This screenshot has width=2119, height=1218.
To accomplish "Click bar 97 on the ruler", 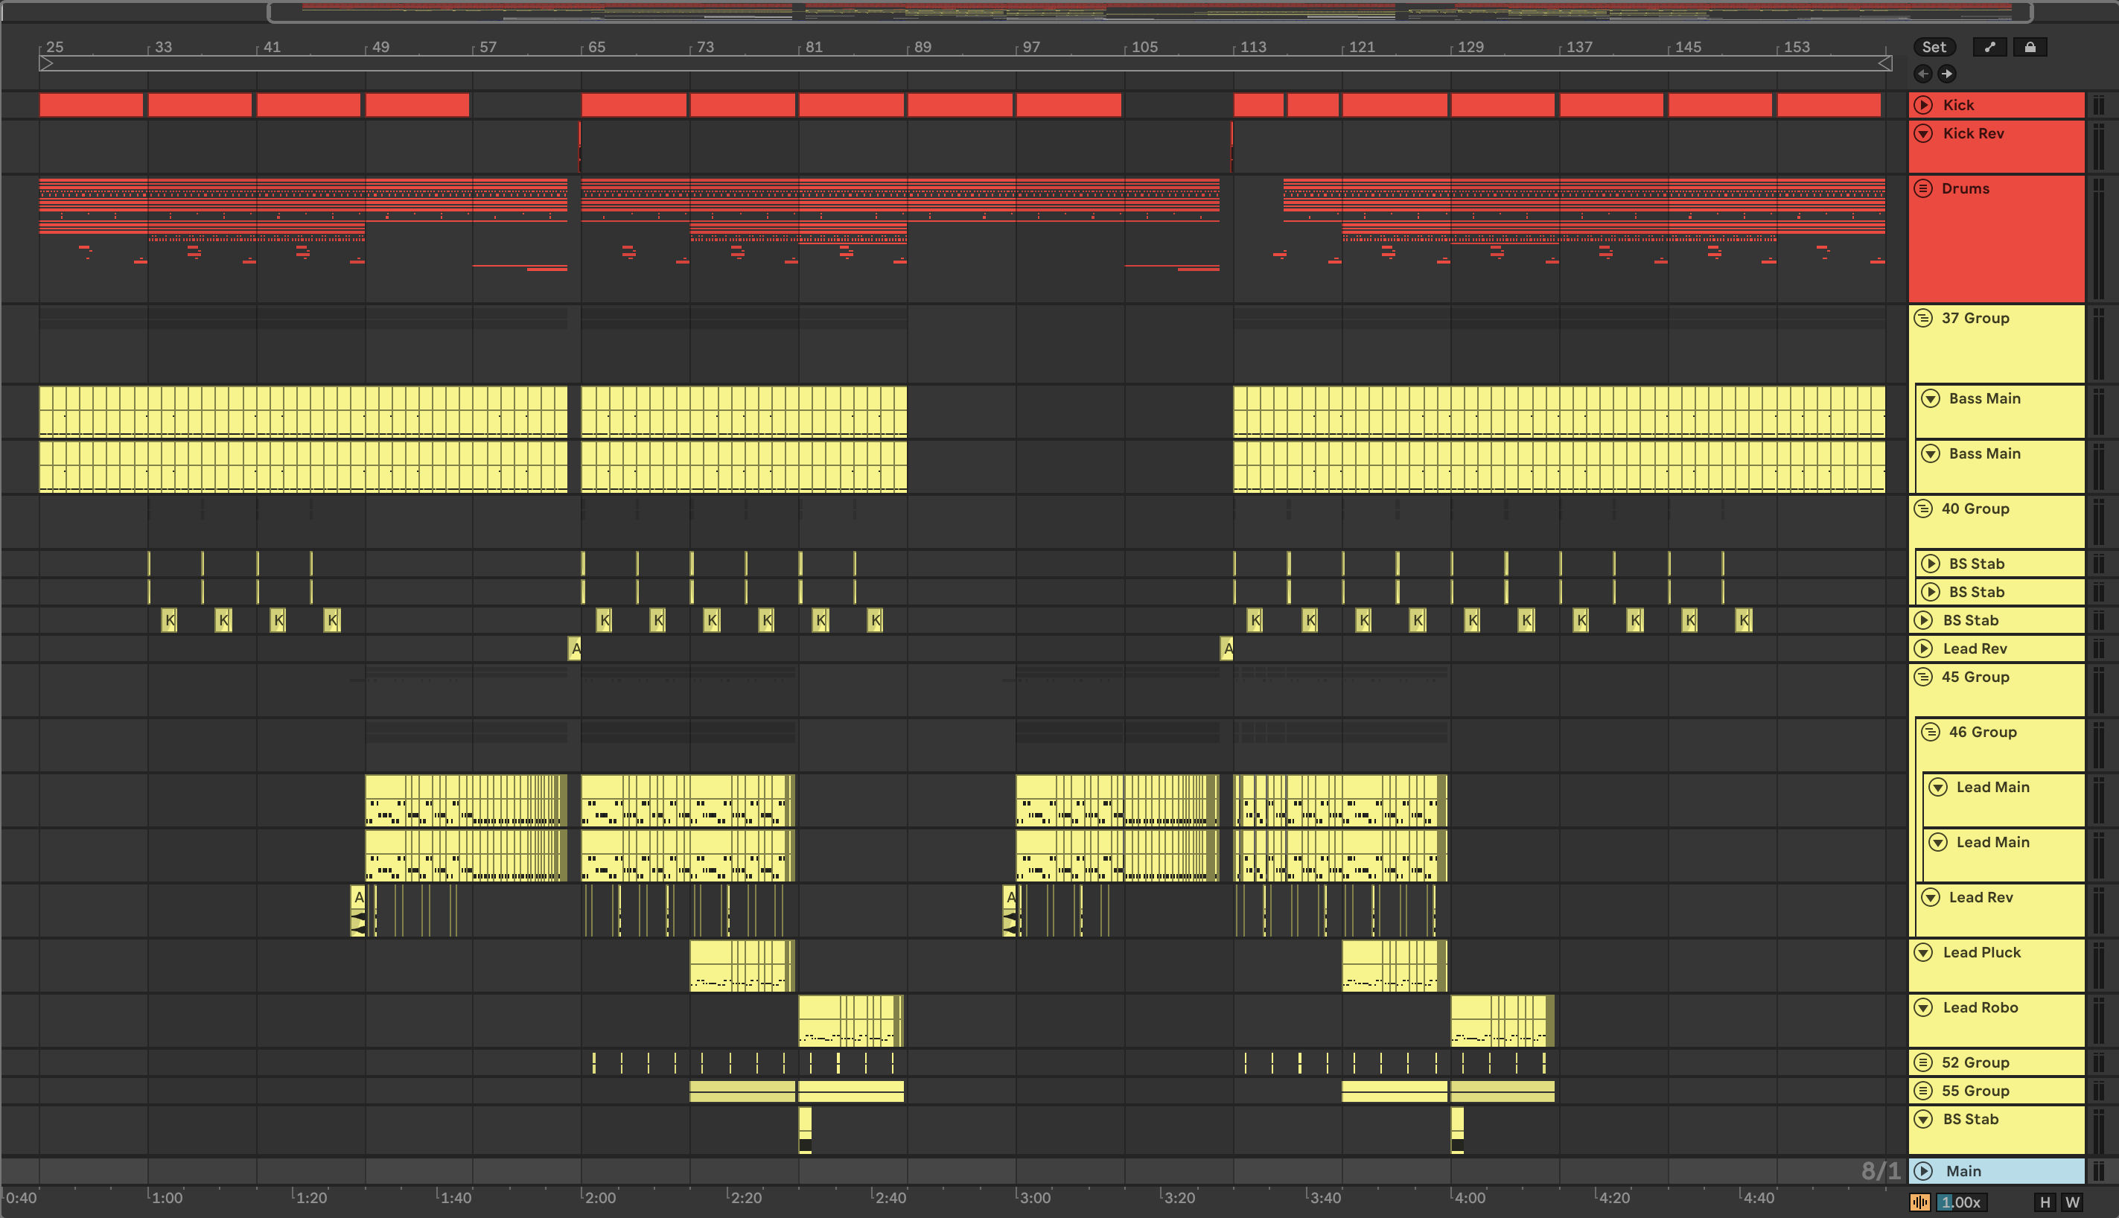I will (1030, 47).
